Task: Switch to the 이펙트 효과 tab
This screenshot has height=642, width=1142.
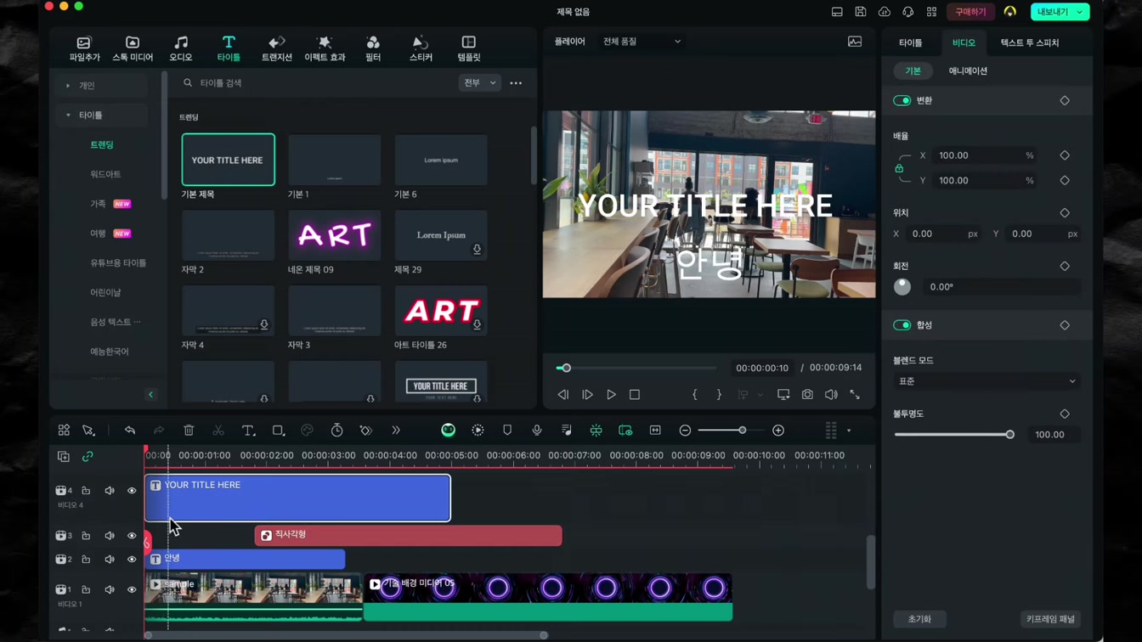Action: [x=325, y=48]
